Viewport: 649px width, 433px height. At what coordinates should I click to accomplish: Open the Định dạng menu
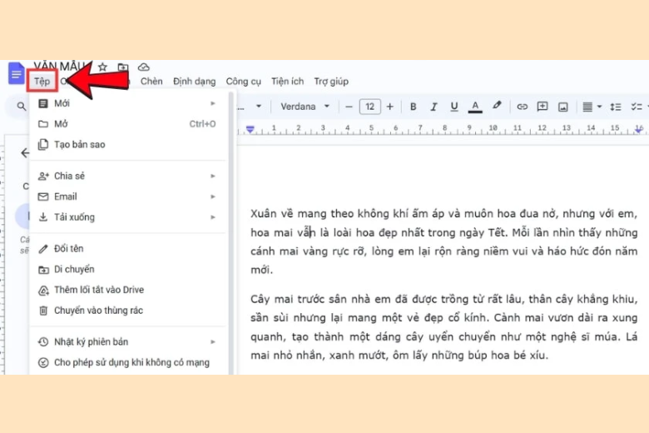pyautogui.click(x=194, y=82)
